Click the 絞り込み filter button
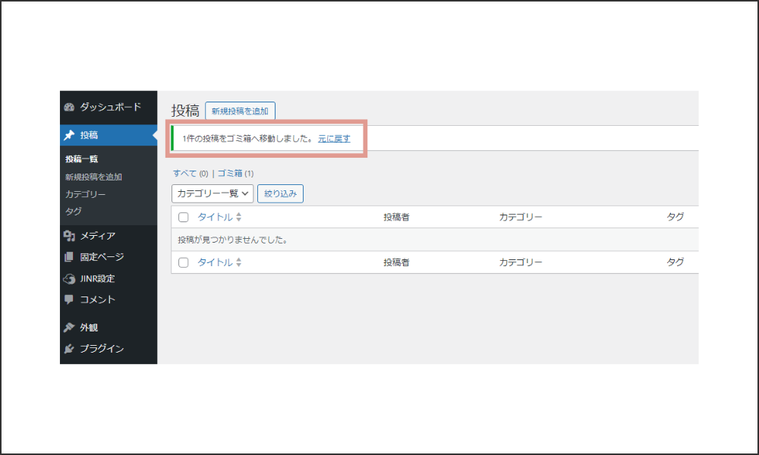The width and height of the screenshot is (759, 455). click(x=280, y=193)
